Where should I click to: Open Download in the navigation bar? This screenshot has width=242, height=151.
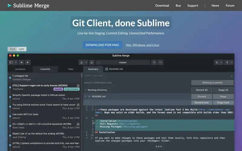coord(162,5)
